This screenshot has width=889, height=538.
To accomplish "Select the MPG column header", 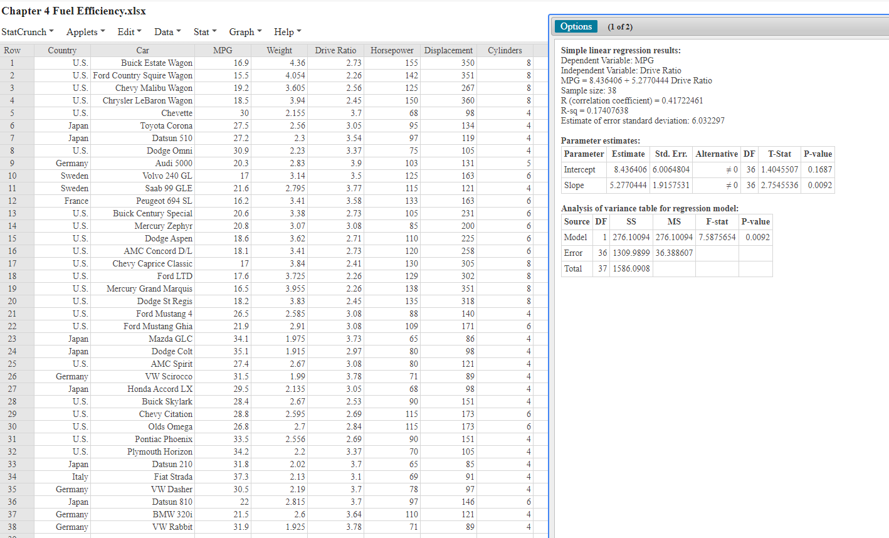I will pos(223,50).
